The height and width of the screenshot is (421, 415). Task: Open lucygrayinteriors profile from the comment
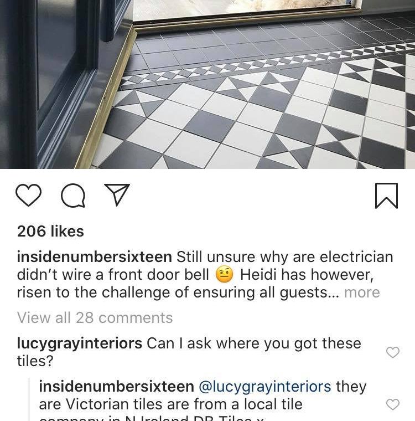[x=80, y=343]
